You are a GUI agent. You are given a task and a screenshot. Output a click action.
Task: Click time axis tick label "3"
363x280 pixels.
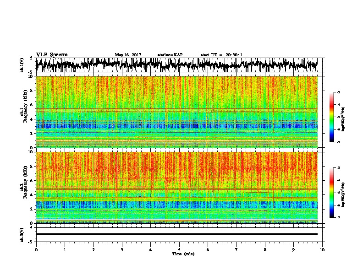point(122,250)
